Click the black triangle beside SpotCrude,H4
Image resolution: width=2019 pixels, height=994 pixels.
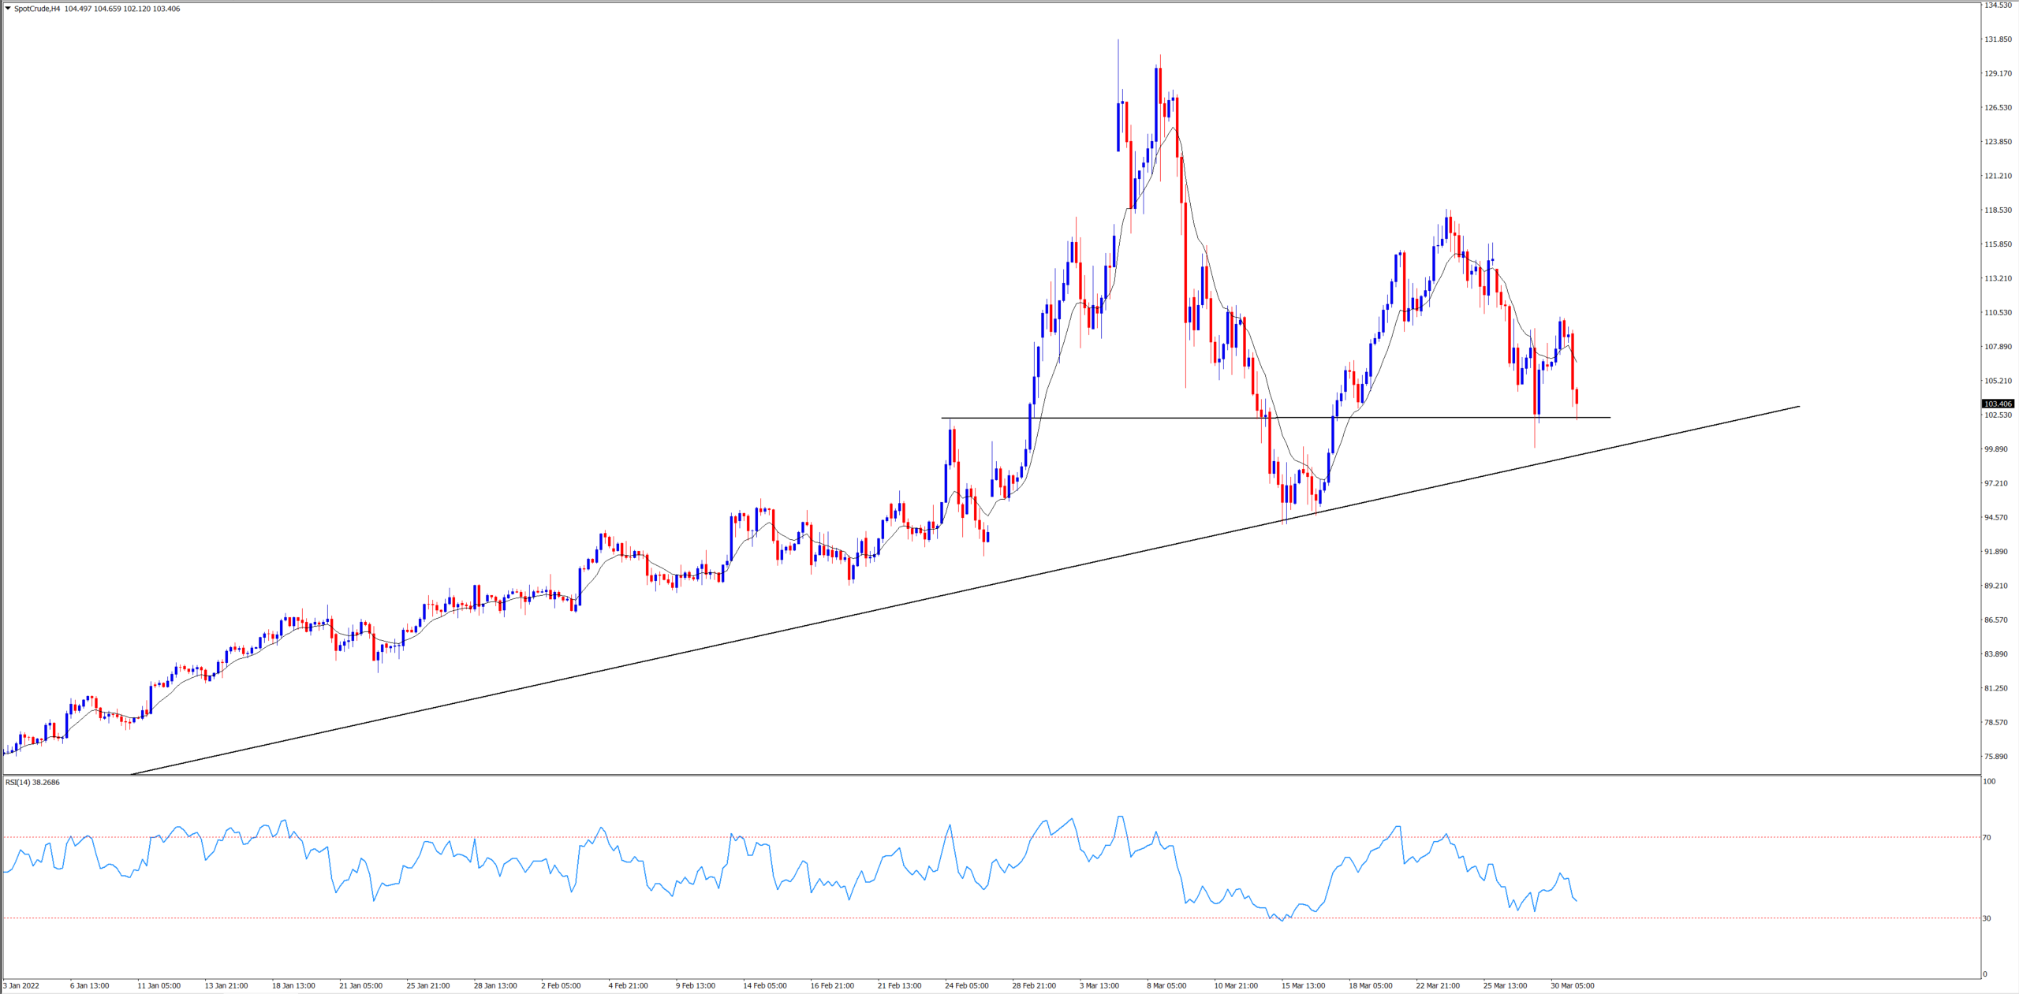click(8, 9)
